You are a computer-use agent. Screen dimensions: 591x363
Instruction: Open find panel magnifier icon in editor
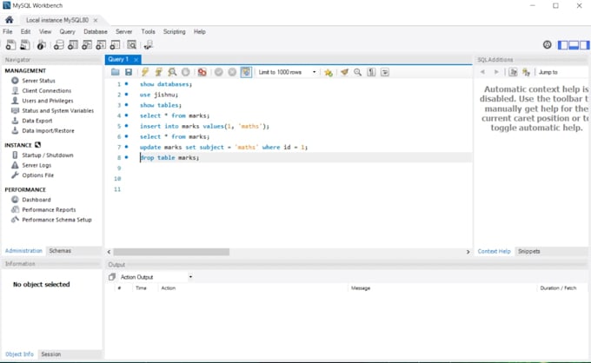(x=358, y=72)
